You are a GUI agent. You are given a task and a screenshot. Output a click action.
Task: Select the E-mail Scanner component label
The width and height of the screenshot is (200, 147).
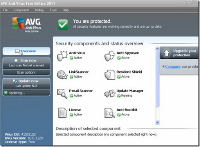coord(81,91)
